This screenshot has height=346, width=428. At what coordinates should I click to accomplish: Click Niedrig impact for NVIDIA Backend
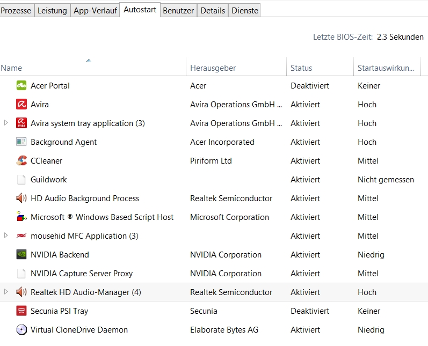pyautogui.click(x=371, y=254)
